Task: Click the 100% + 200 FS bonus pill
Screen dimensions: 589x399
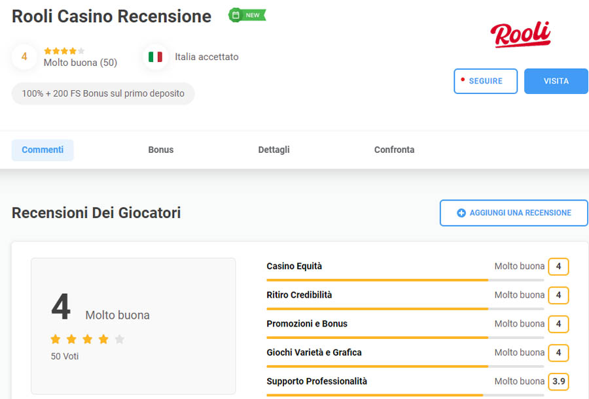Action: [x=103, y=93]
